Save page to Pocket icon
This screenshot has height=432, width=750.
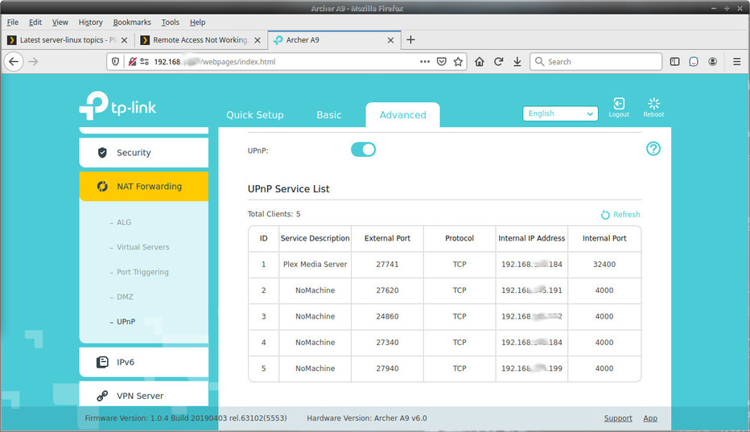[x=442, y=62]
